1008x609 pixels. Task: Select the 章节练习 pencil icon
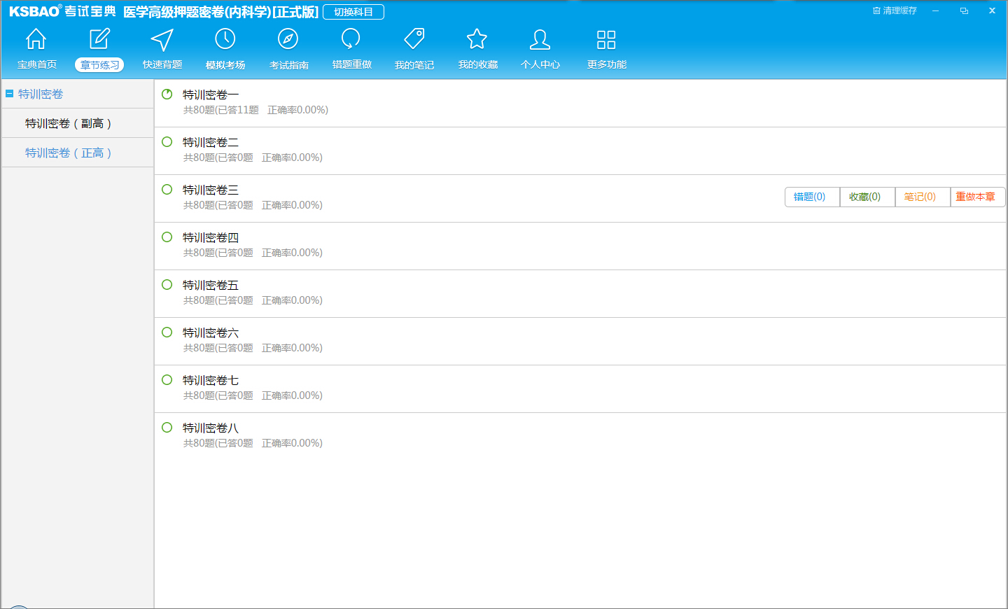tap(99, 39)
